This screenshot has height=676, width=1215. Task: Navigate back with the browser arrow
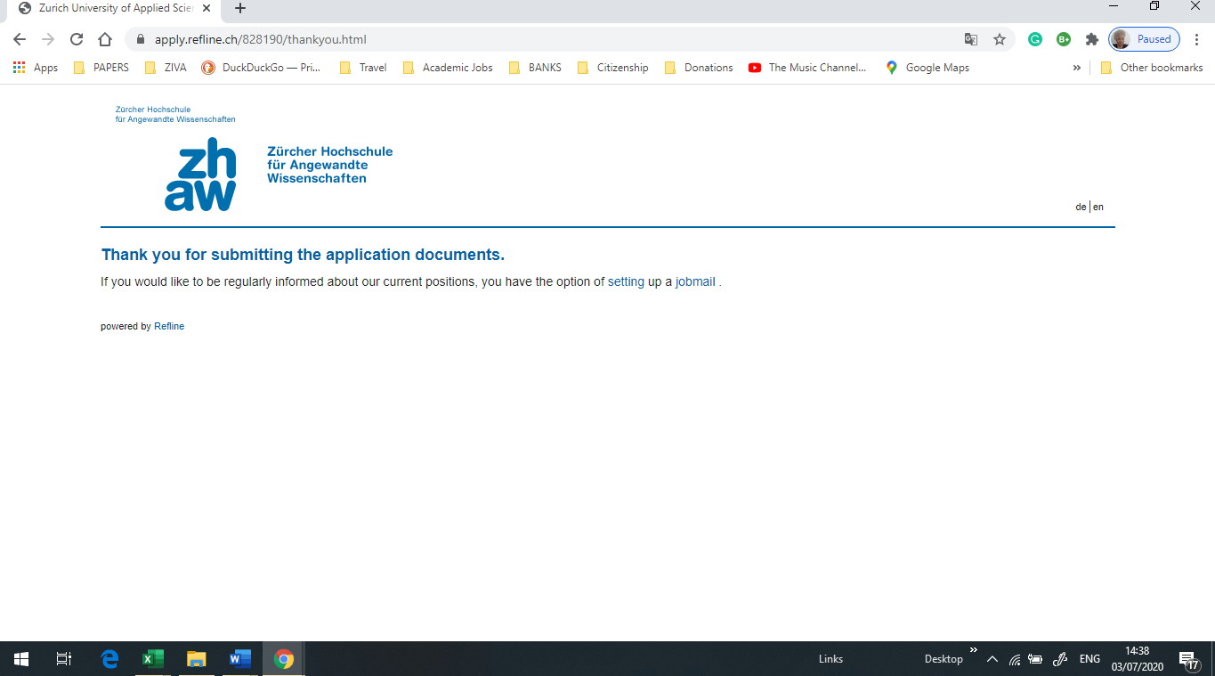click(x=19, y=39)
